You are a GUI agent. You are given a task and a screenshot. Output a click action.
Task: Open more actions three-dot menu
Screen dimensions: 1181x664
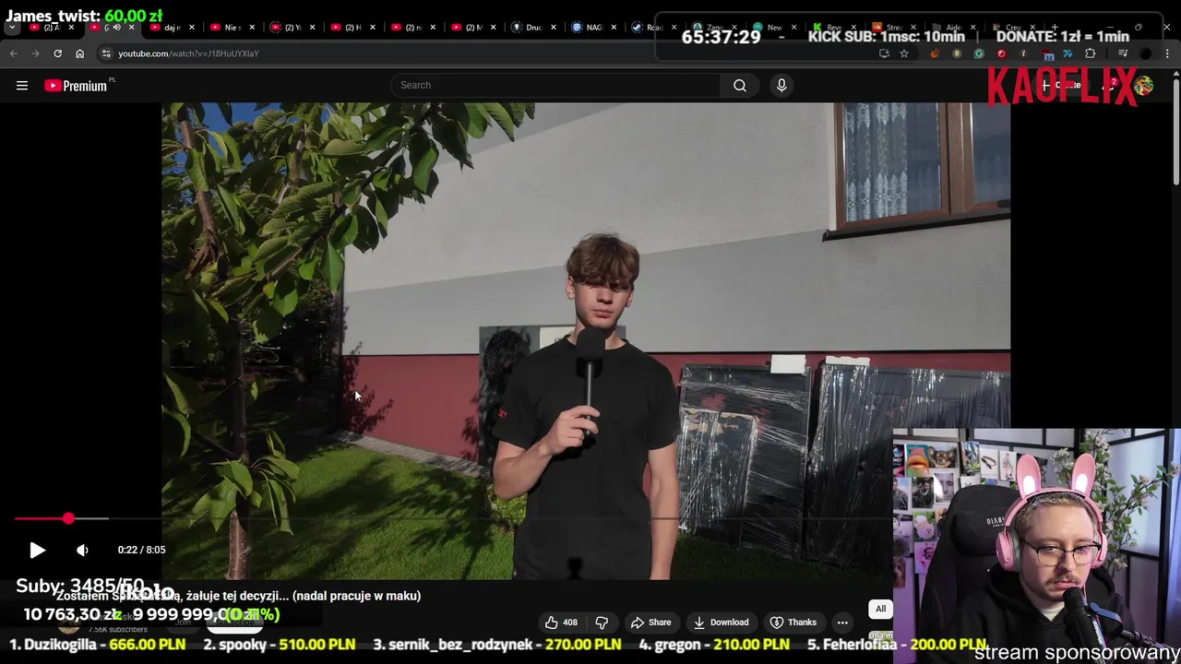coord(842,622)
